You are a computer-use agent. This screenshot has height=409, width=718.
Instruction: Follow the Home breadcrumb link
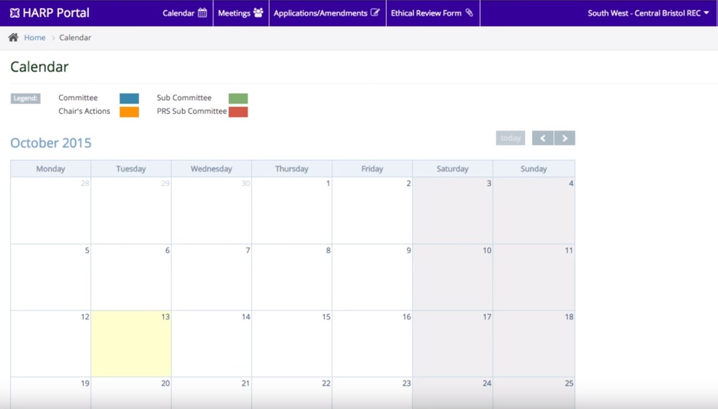click(x=35, y=37)
